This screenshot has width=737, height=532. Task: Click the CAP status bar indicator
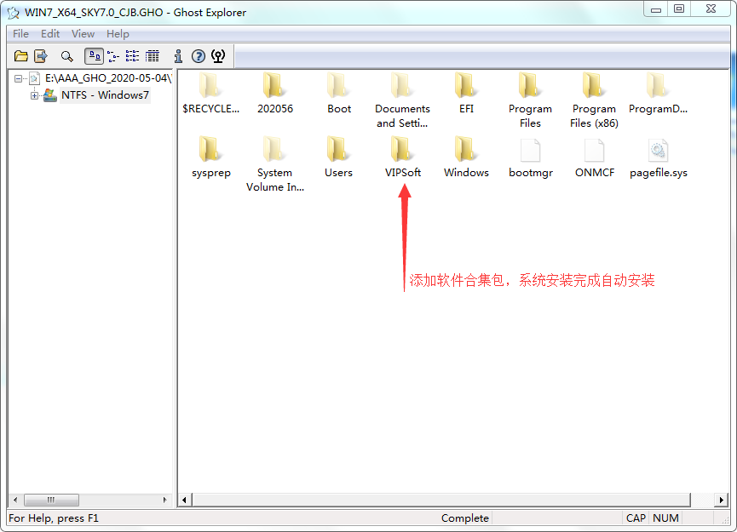pyautogui.click(x=636, y=518)
